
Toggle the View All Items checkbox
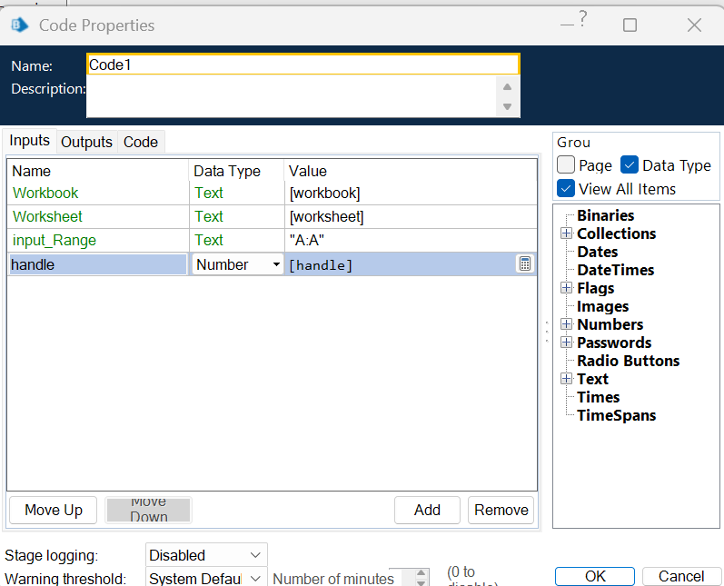pos(566,189)
